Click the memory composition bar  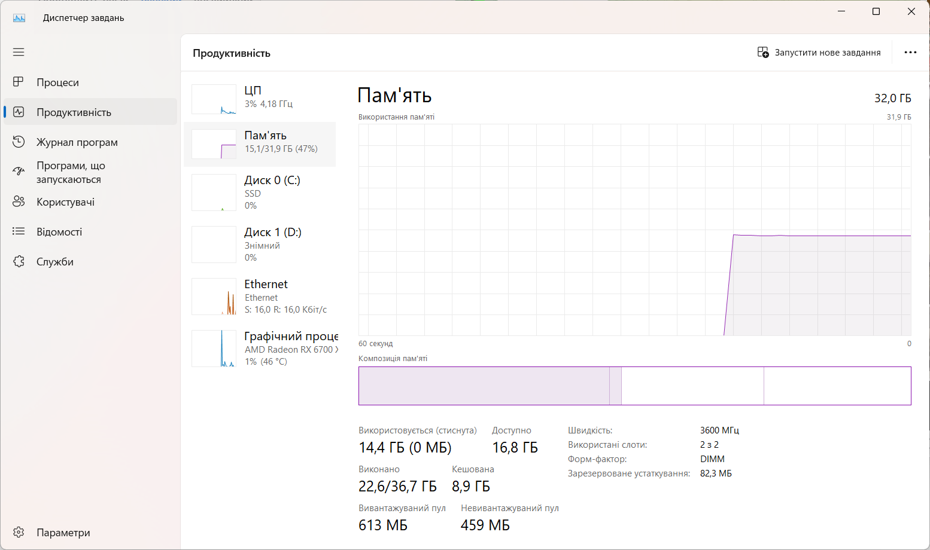(x=634, y=386)
